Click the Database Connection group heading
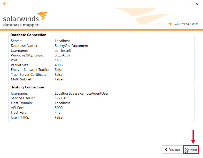The height and width of the screenshot is (158, 203). (x=28, y=35)
